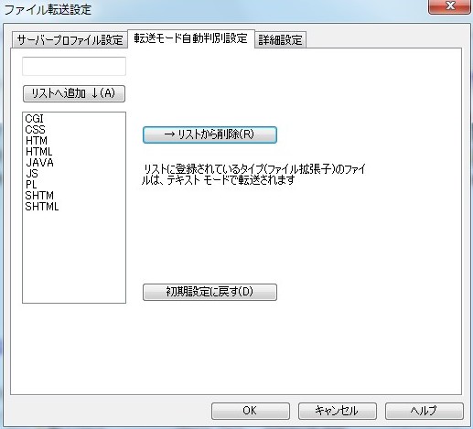Close the ファイル転送設定 dialog
The height and width of the screenshot is (429, 473).
(x=450, y=6)
